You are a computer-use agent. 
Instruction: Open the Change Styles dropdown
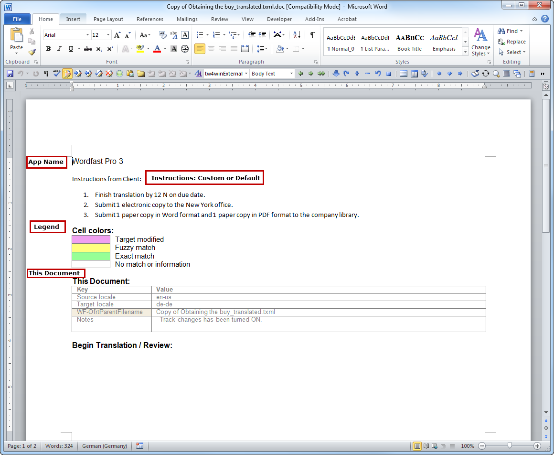pos(481,42)
